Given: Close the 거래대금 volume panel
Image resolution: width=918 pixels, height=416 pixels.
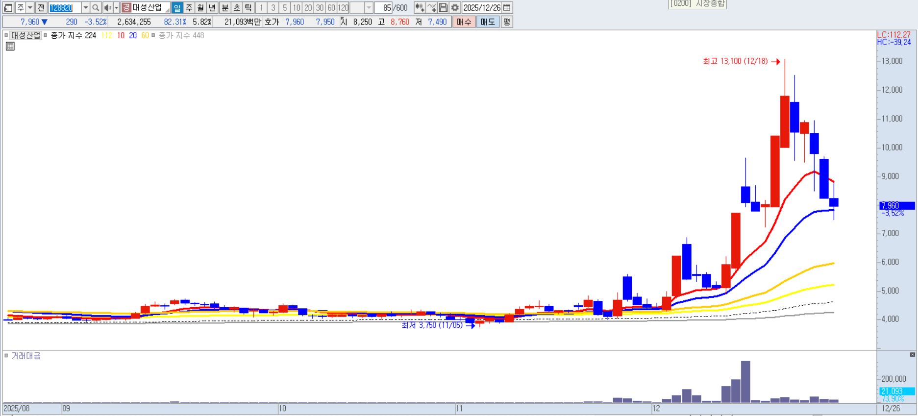Looking at the screenshot, I should click(x=912, y=354).
